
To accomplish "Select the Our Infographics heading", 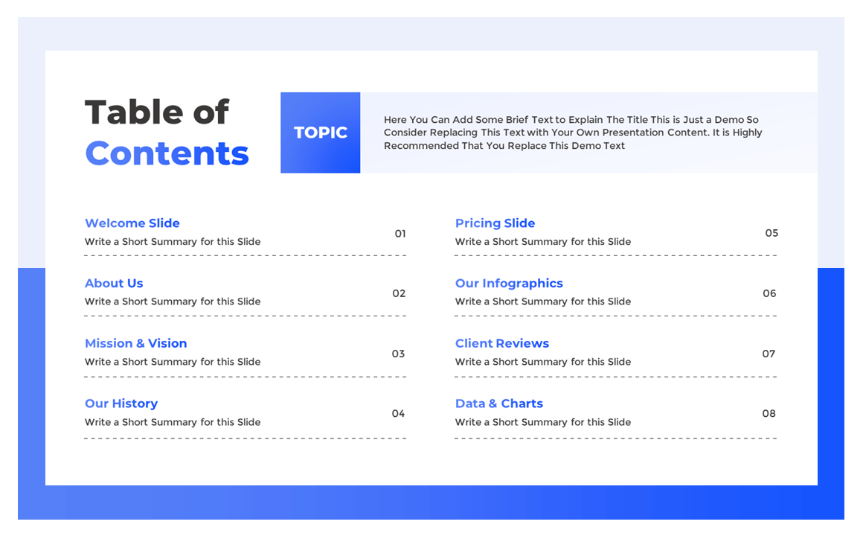I will tap(509, 283).
